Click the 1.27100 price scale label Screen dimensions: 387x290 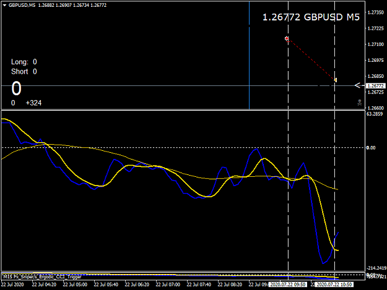click(x=376, y=45)
